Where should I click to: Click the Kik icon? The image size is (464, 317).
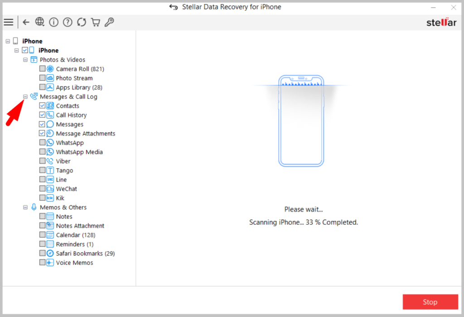(x=50, y=198)
